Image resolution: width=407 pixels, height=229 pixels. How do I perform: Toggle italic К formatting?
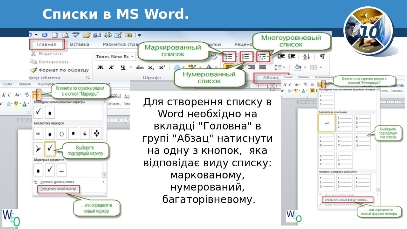[x=111, y=67]
